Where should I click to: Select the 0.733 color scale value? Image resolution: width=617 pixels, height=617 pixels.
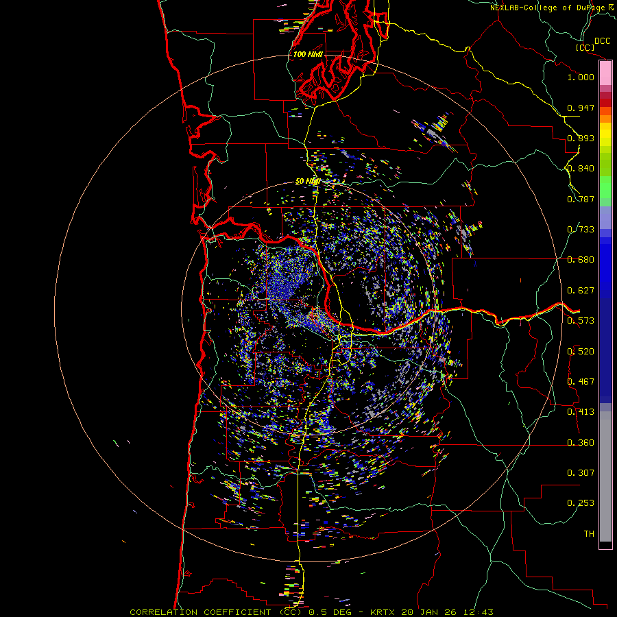581,230
